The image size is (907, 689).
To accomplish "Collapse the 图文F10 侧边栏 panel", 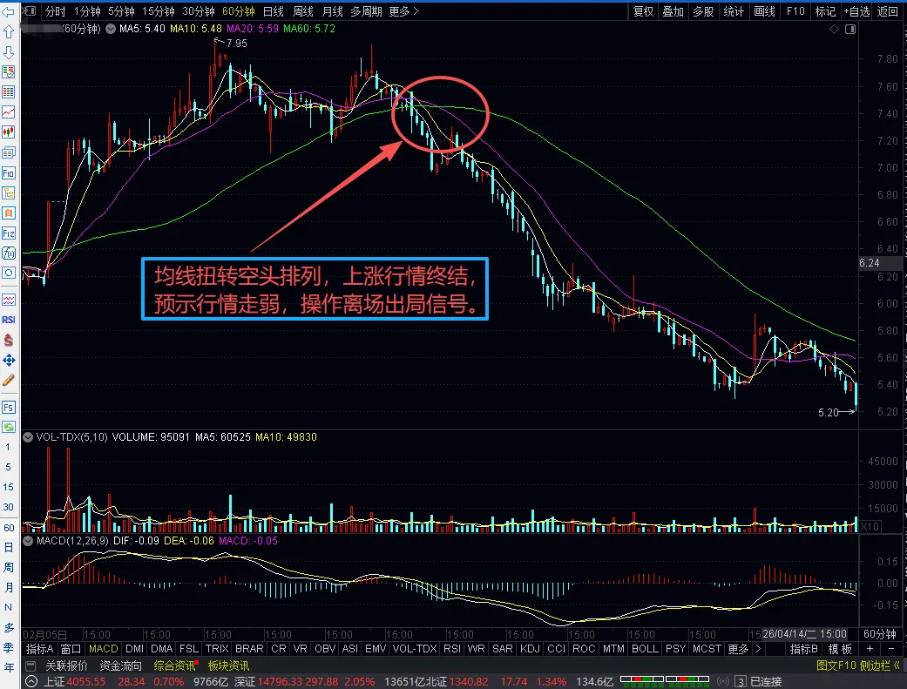I will pyautogui.click(x=858, y=665).
